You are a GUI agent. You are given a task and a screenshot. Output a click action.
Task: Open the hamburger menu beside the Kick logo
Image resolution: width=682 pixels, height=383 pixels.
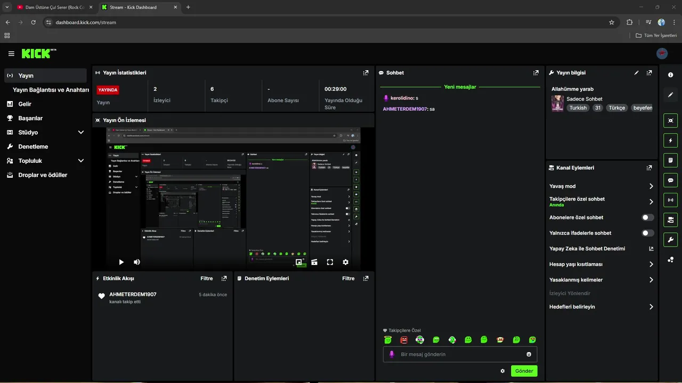point(11,54)
